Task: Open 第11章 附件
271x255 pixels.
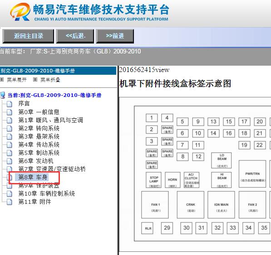Action: (35, 202)
